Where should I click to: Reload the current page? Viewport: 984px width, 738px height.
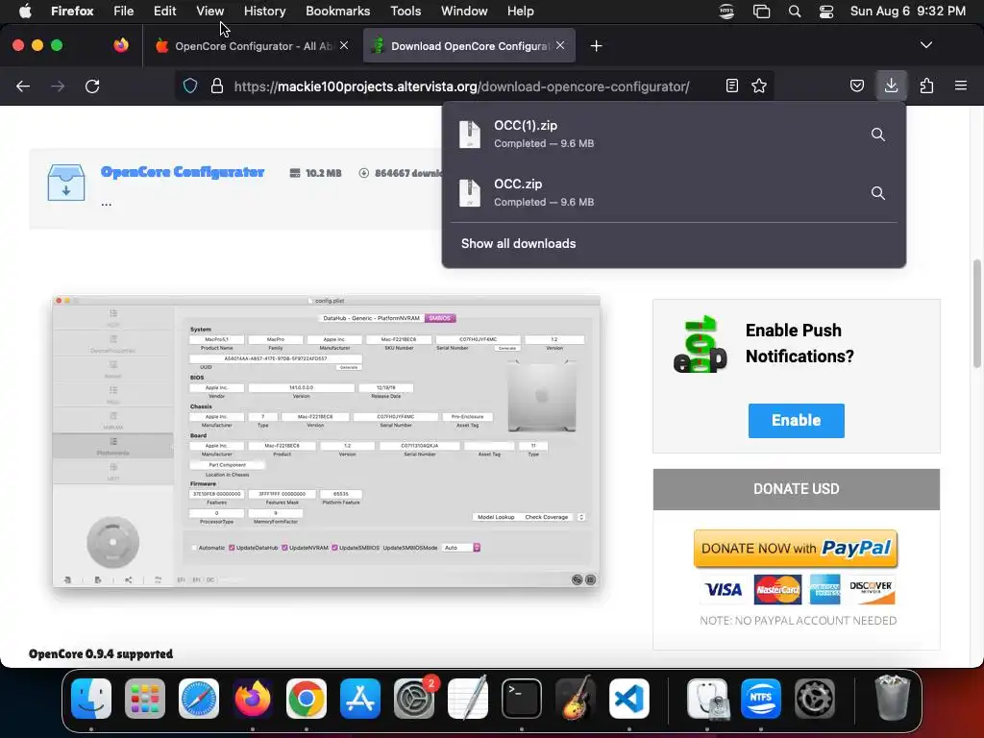click(92, 86)
